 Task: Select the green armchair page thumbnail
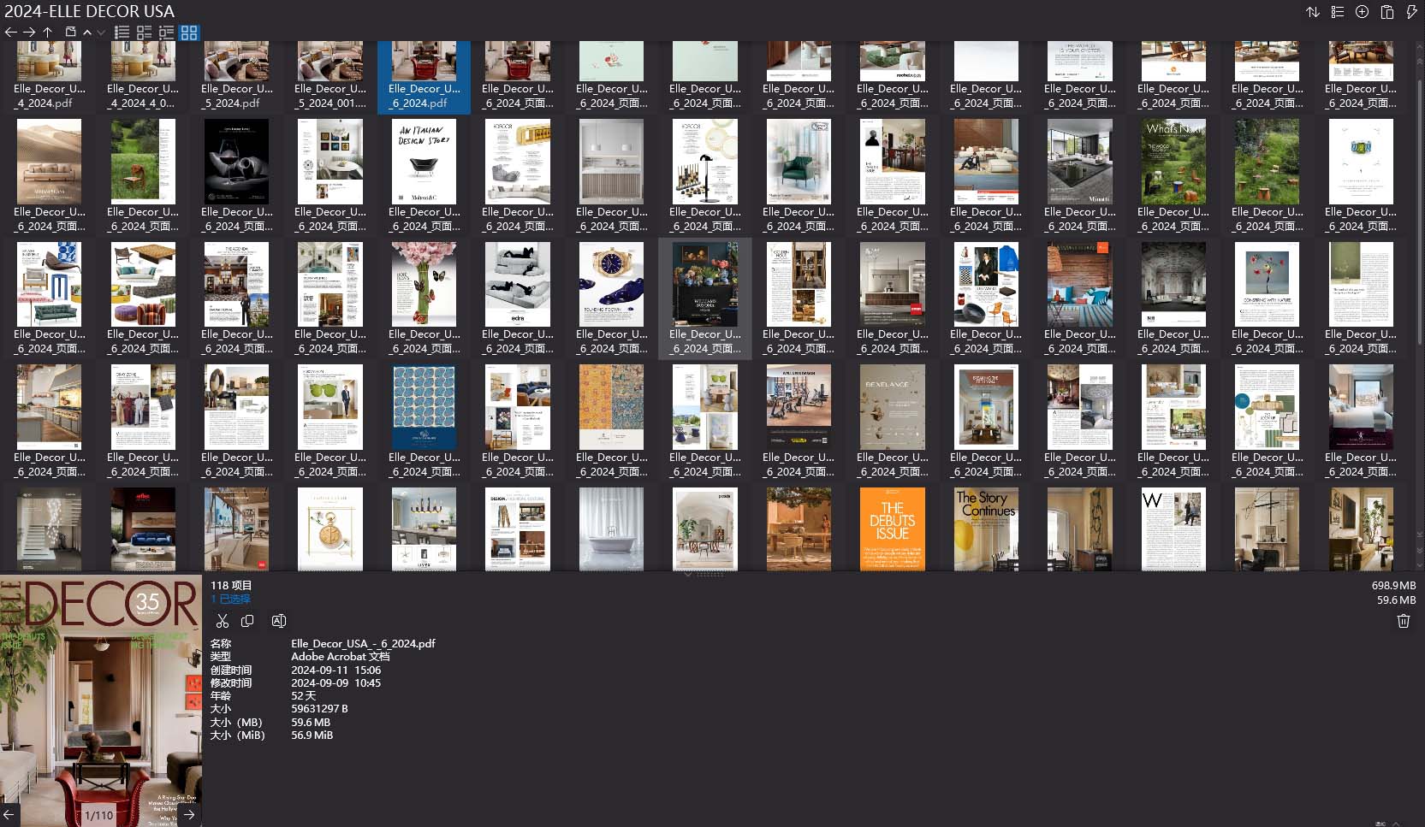coord(799,161)
